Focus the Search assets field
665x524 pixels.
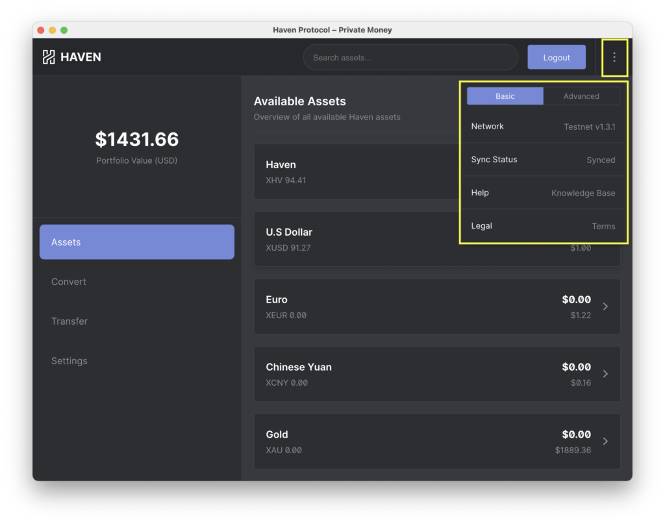[410, 57]
